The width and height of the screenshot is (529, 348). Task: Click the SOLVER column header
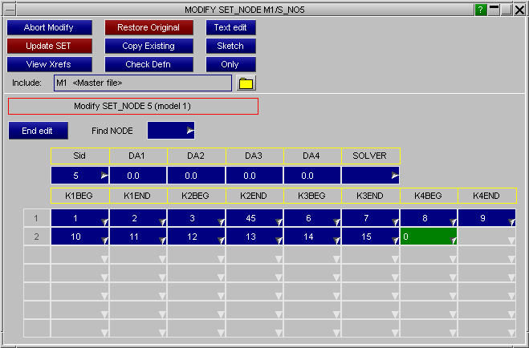point(370,156)
